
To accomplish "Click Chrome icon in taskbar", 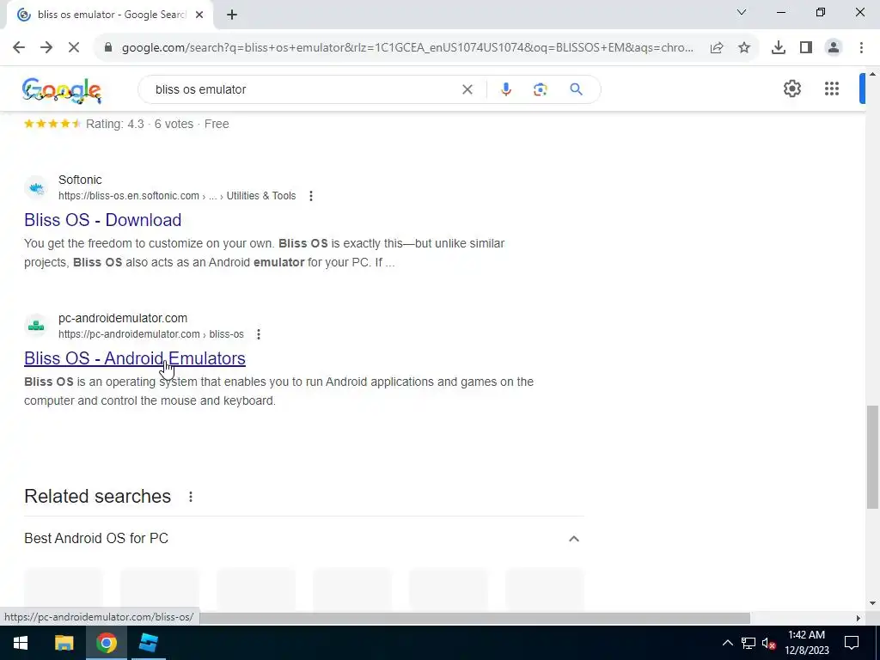I will (106, 643).
